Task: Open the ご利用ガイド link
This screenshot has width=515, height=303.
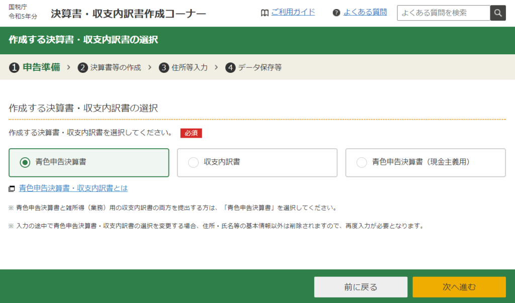Action: (293, 12)
